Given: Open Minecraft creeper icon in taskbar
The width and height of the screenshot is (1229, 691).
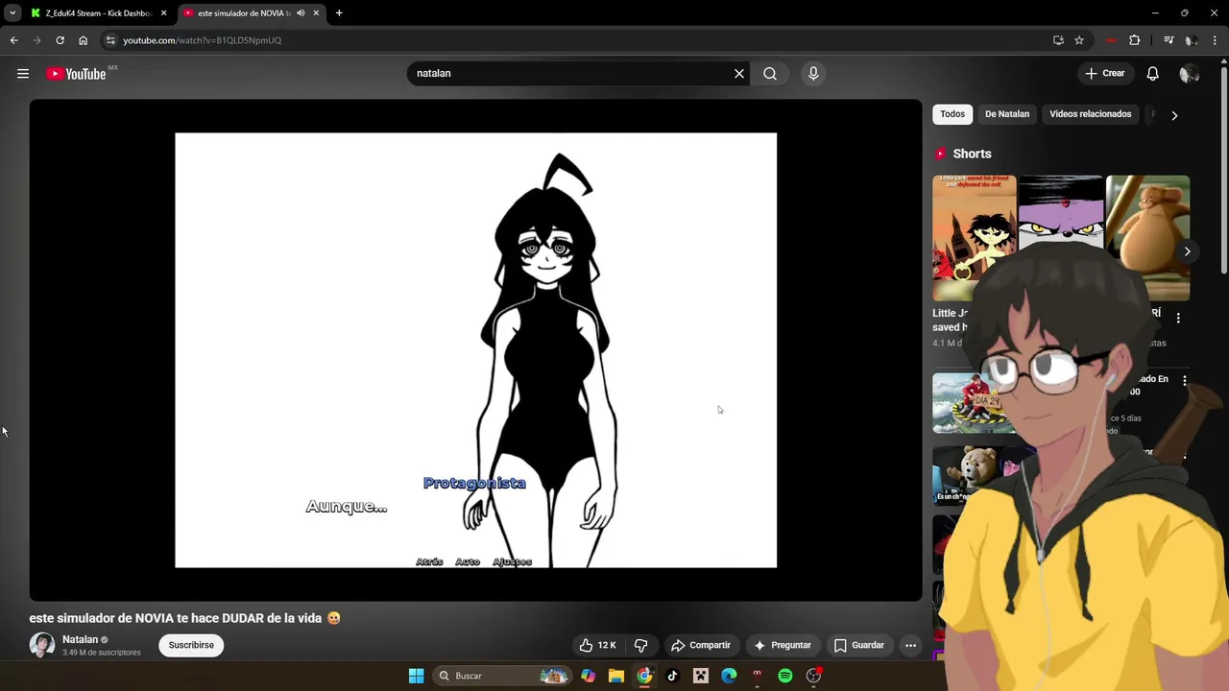Looking at the screenshot, I should click(x=701, y=676).
